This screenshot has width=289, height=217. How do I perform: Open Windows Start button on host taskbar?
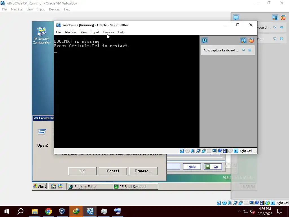pos(7,211)
